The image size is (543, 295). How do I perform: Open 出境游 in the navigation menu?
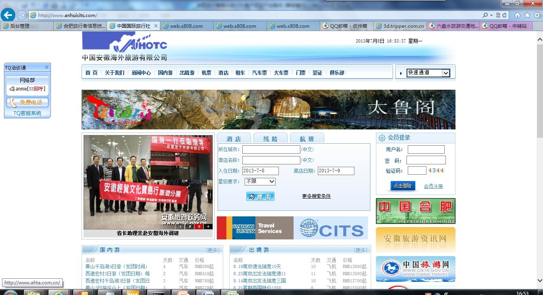(x=187, y=73)
